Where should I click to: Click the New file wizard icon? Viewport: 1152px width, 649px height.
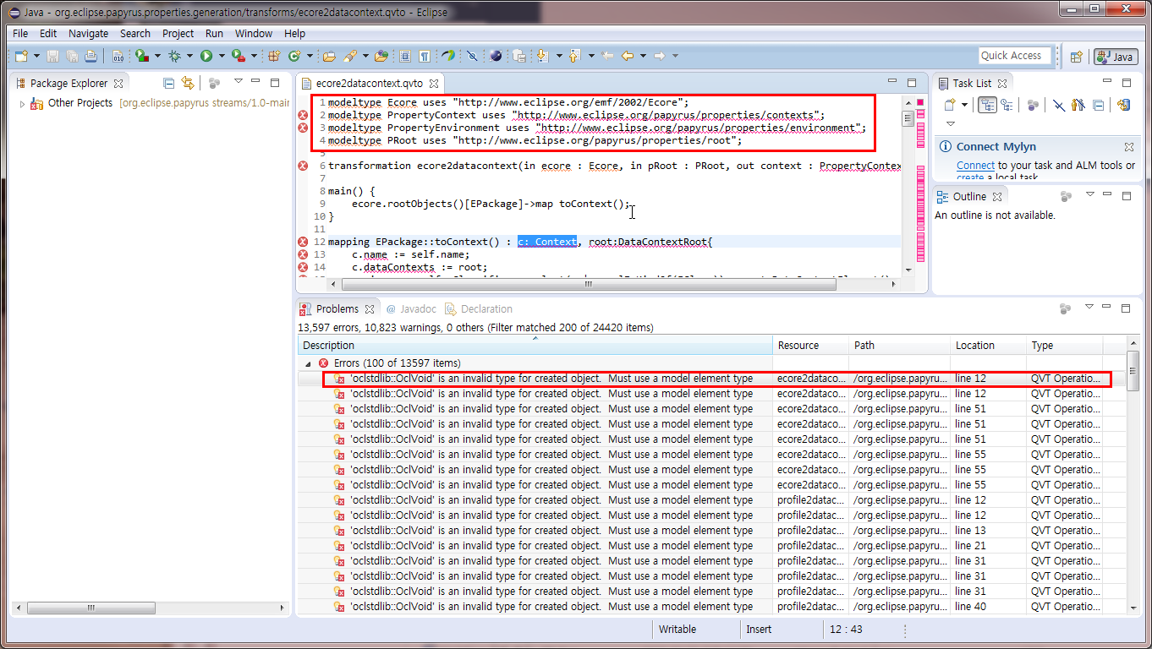pos(21,56)
